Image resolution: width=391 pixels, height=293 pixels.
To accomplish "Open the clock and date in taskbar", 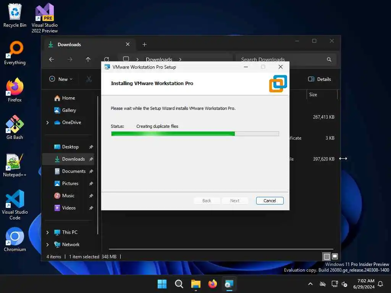I will pos(364,284).
